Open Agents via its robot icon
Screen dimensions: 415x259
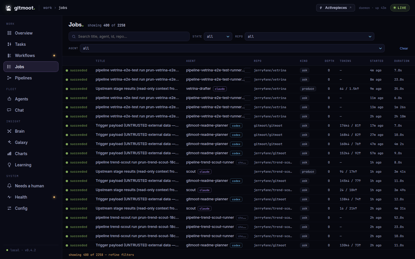pos(9,99)
